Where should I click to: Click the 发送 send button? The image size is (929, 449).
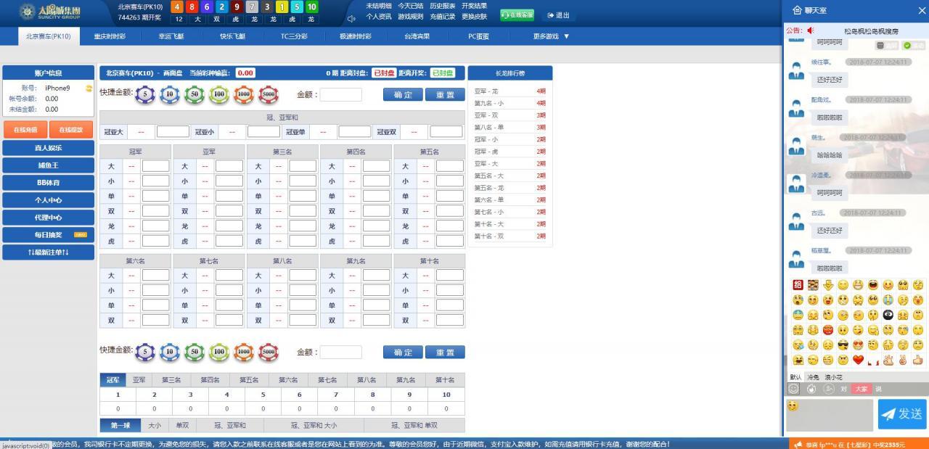[901, 414]
